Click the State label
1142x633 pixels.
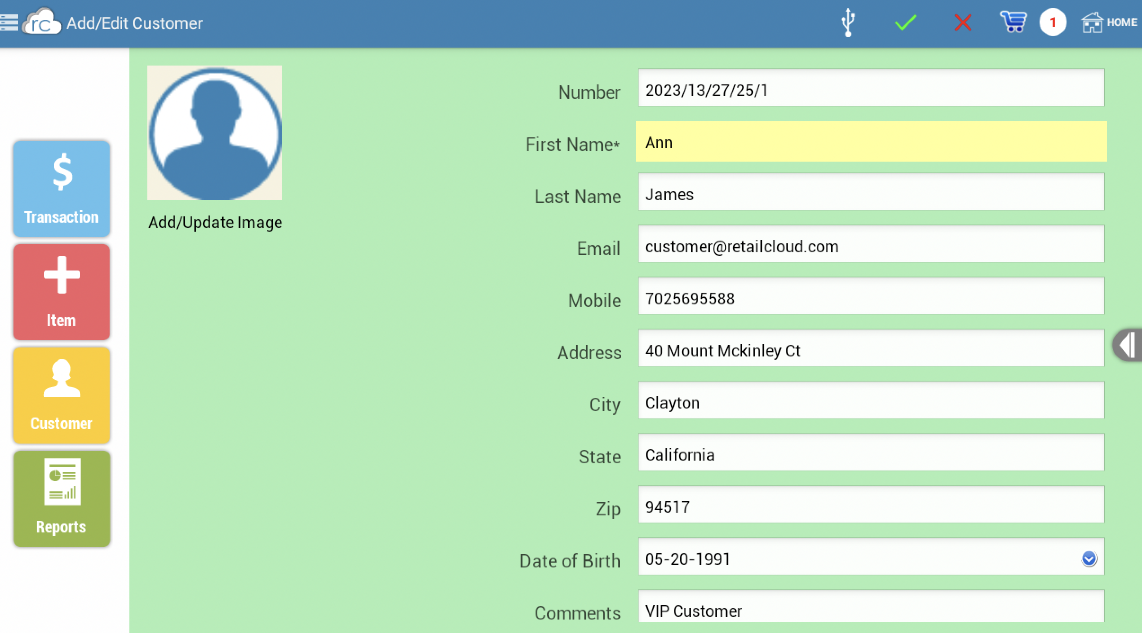[x=600, y=457]
